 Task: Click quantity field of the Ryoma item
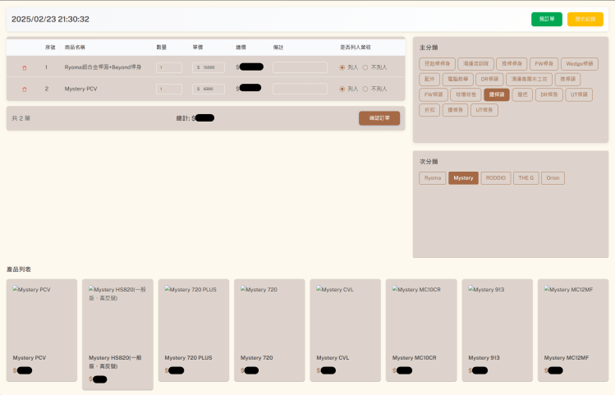(x=169, y=67)
